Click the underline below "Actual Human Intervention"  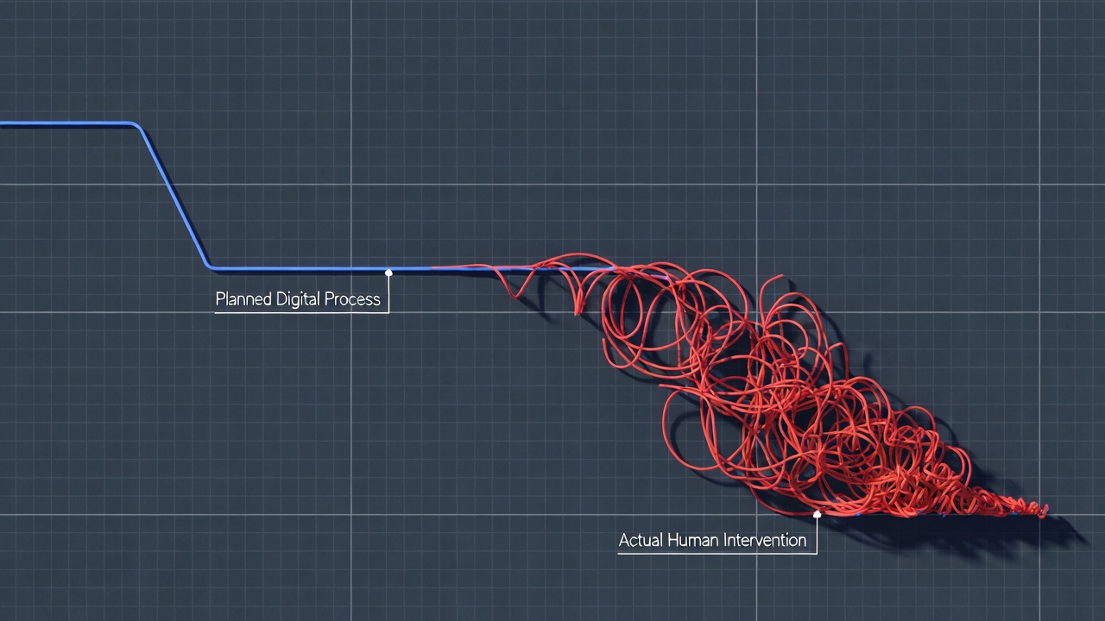click(717, 553)
